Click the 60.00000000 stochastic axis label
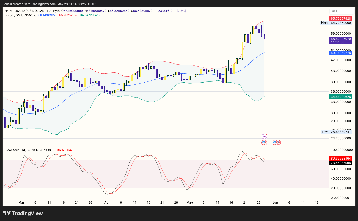Screen dimensions: 358x221 pos(341,169)
